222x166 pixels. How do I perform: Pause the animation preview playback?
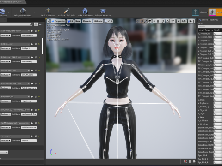tap(190, 161)
